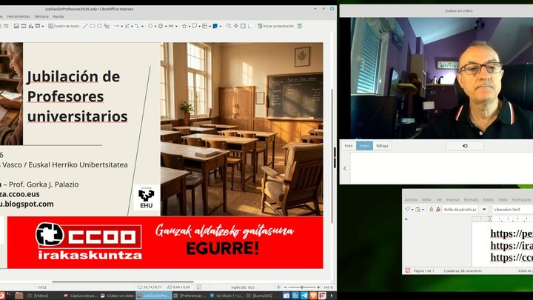
Task: Select the connectors tool
Action: (x=138, y=26)
